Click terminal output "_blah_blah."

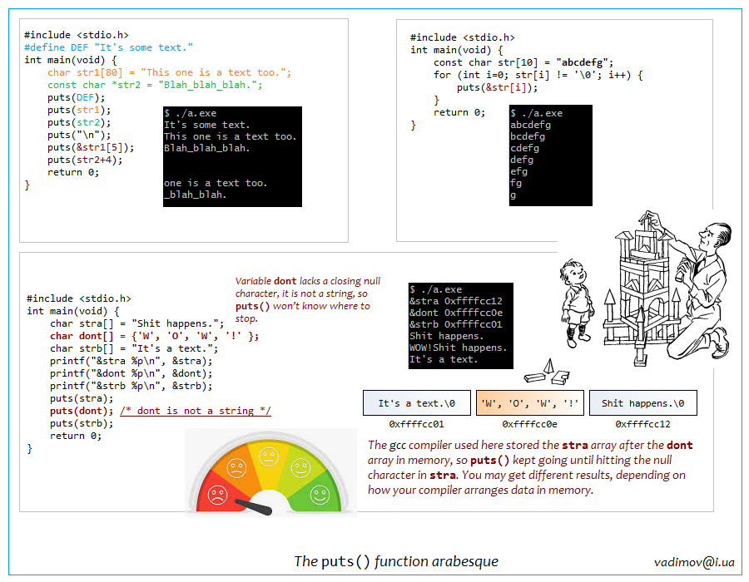(196, 195)
